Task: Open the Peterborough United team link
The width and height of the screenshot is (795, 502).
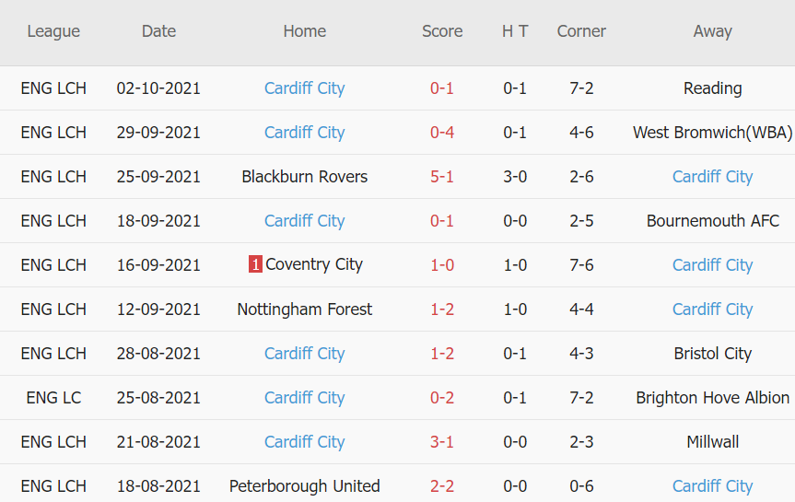Action: pos(304,486)
